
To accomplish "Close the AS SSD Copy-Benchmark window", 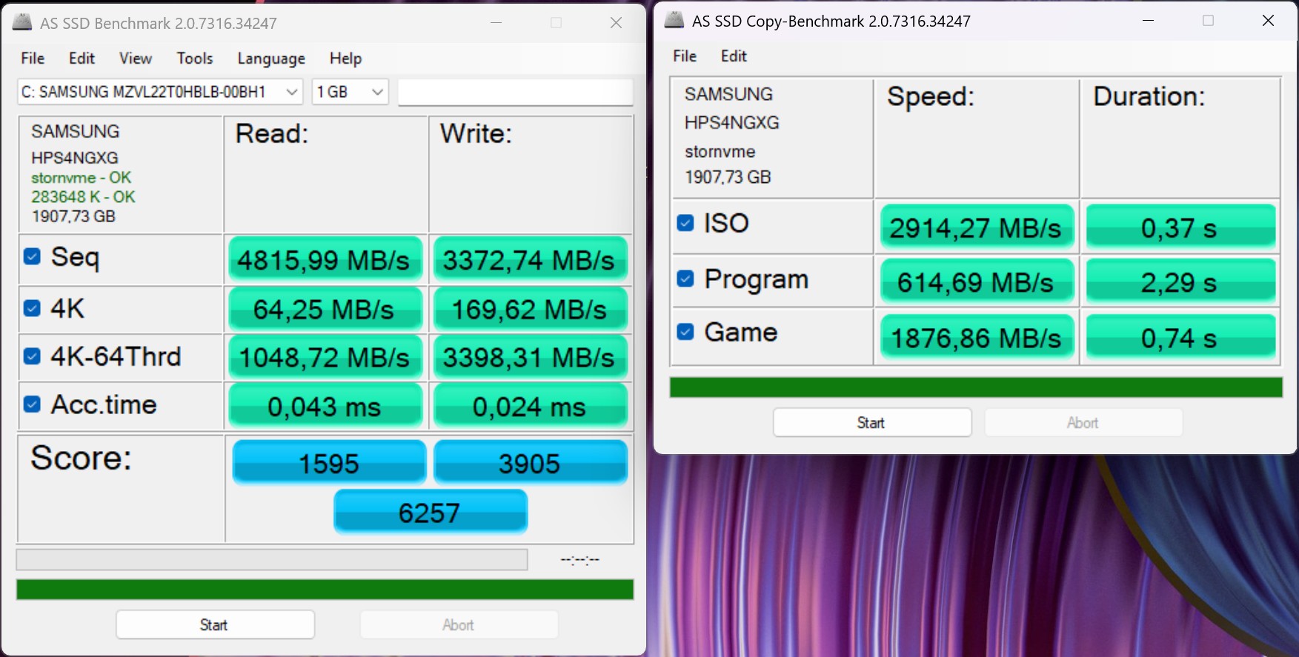I will pos(1268,21).
